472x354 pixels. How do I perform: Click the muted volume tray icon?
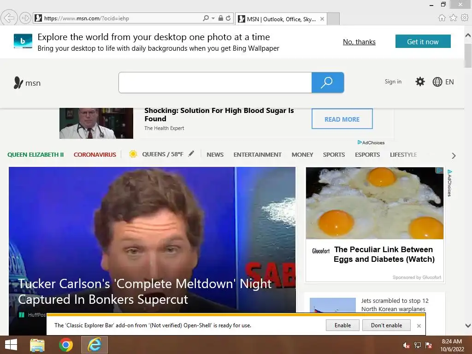click(x=407, y=345)
